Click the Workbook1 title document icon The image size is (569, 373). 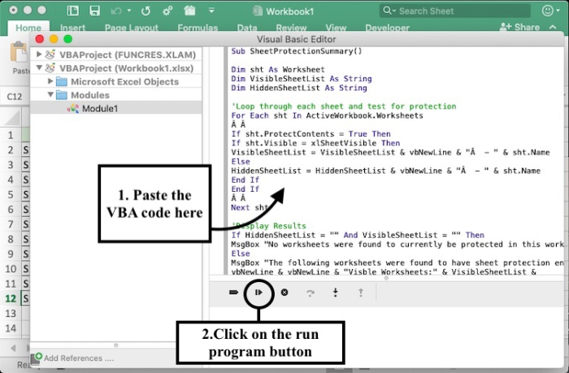pos(258,11)
